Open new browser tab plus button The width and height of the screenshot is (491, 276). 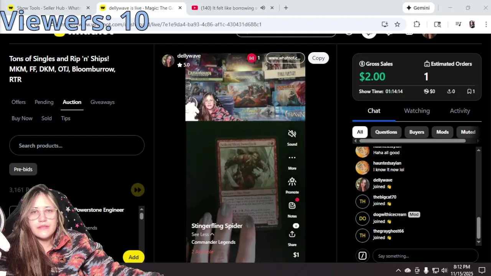[286, 8]
